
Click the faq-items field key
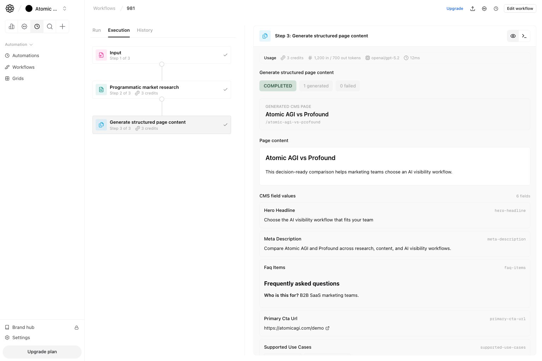(515, 268)
